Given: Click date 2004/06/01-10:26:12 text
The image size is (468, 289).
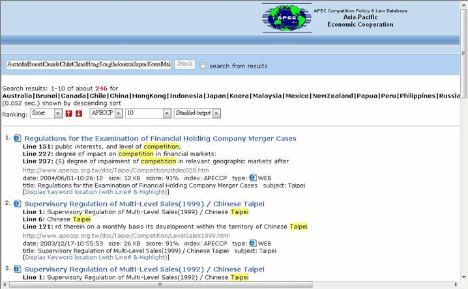Looking at the screenshot, I should pos(63,178).
